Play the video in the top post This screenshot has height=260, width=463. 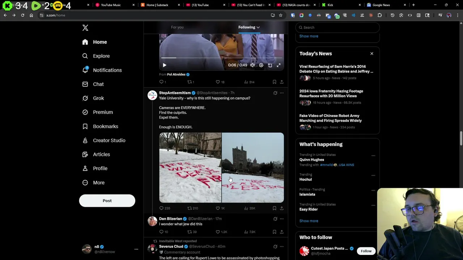pos(165,65)
